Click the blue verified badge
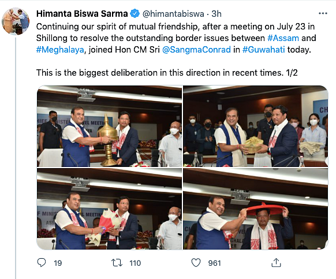 click(135, 14)
